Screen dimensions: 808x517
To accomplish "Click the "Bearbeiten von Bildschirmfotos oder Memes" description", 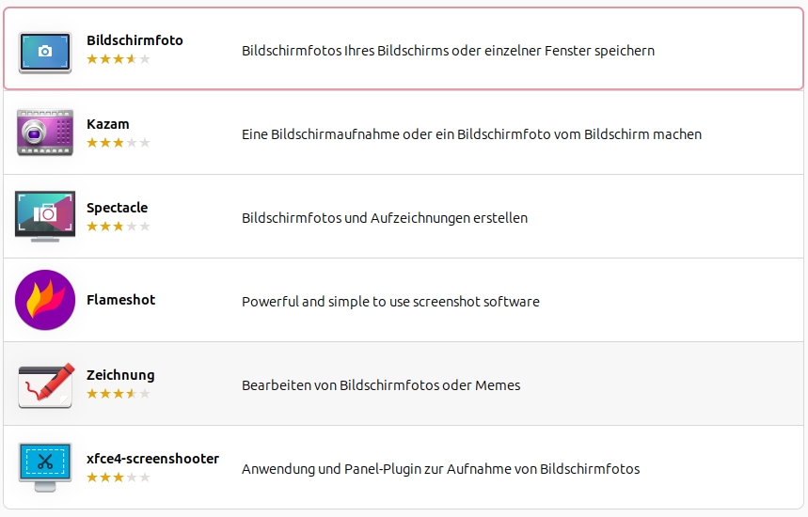I will point(381,384).
